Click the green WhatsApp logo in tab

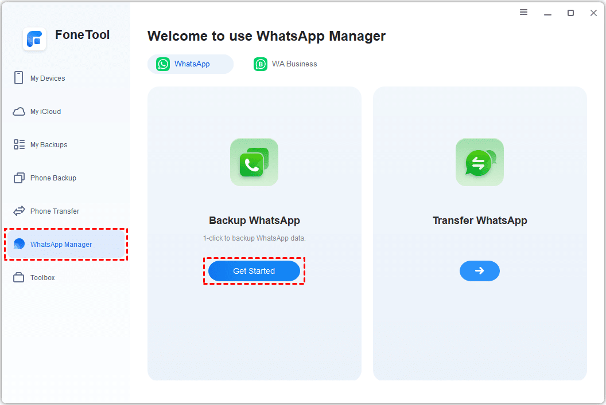[x=163, y=64]
